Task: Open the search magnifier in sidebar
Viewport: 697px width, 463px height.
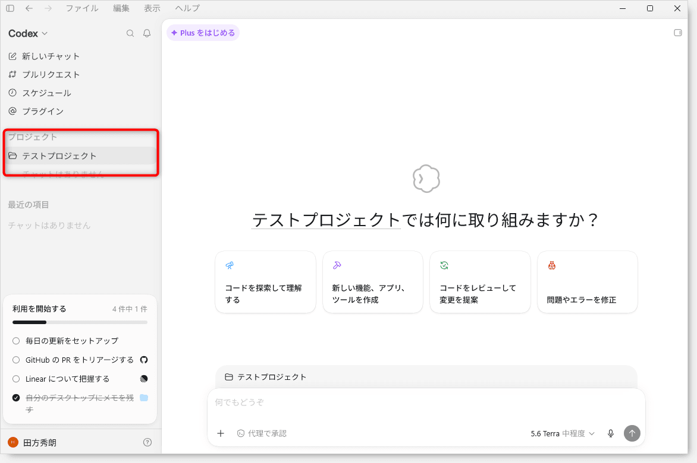Action: [x=130, y=33]
